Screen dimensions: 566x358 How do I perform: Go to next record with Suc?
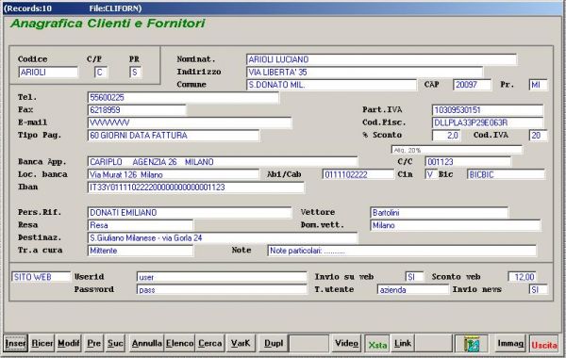pos(115,343)
